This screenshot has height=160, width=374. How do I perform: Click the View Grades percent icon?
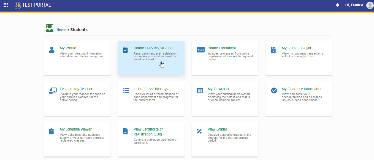199,131
